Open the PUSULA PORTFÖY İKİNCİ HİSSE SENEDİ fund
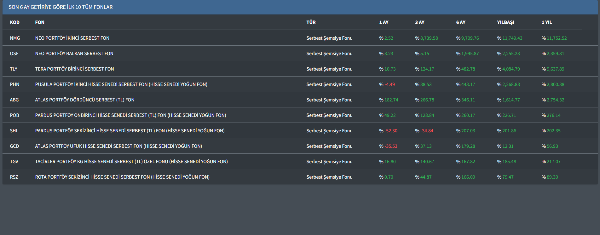 (121, 84)
